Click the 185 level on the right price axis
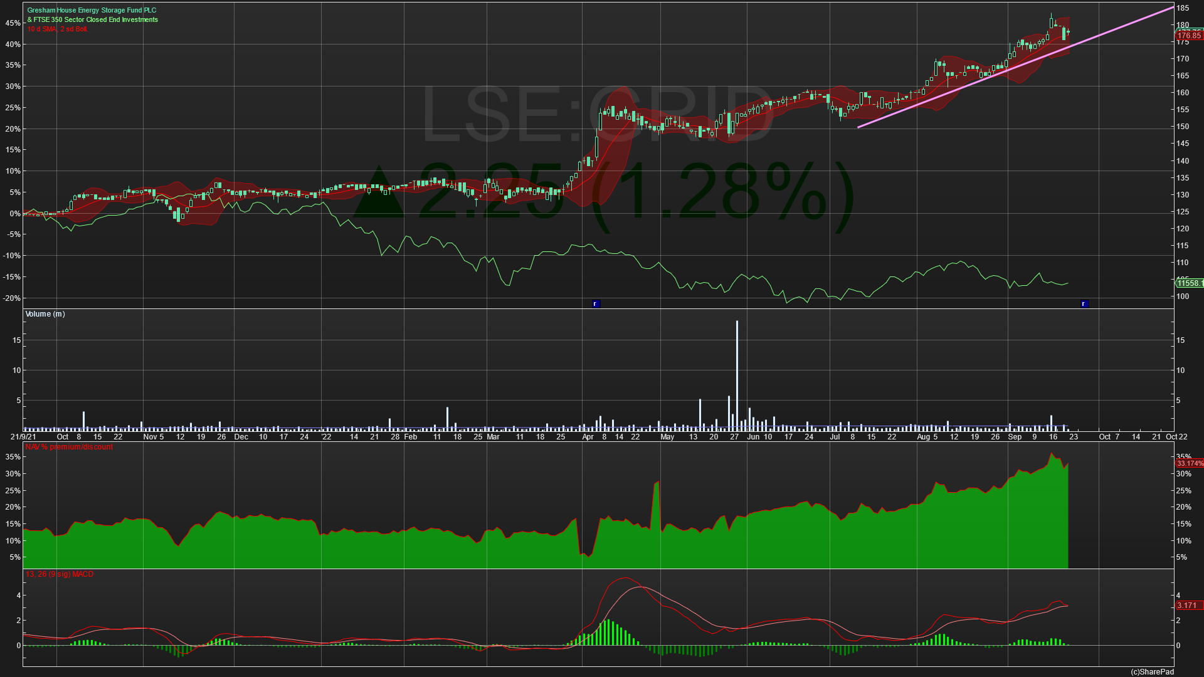Viewport: 1204px width, 677px height. pyautogui.click(x=1183, y=8)
